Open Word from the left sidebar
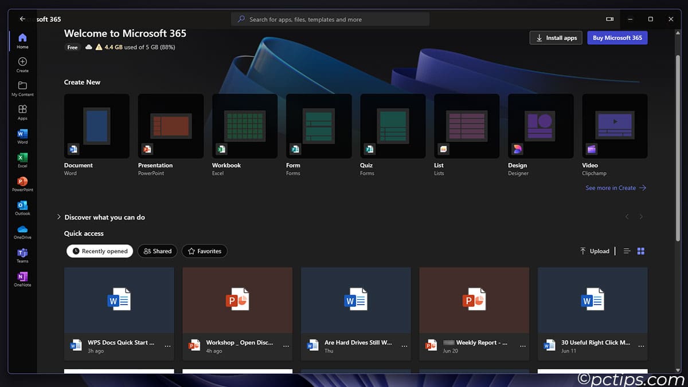The width and height of the screenshot is (688, 387). click(22, 135)
